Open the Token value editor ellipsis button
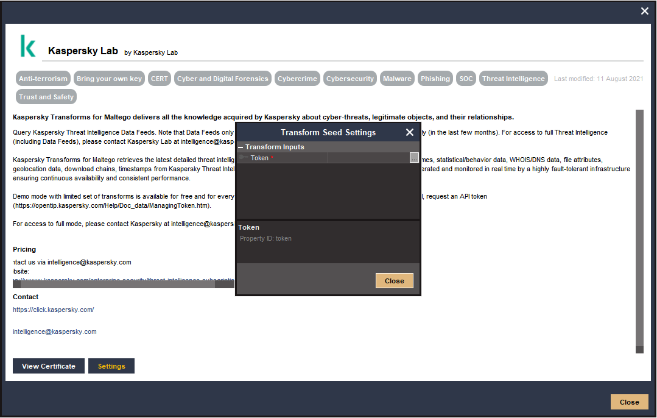The height and width of the screenshot is (418, 657). coord(414,158)
